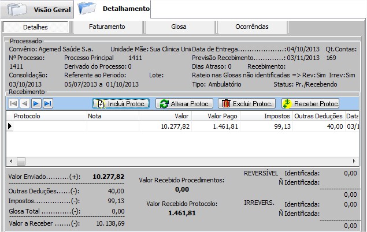Show the Ocorrências tab
This screenshot has width=367, height=232.
[x=251, y=27]
